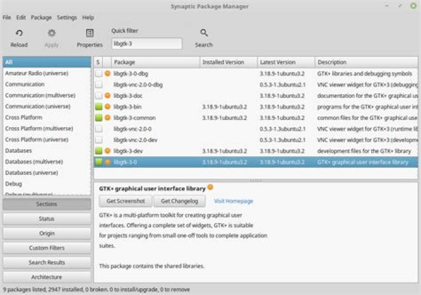This screenshot has height=295, width=421.
Task: Follow the Visit Homepage link
Action: point(233,201)
